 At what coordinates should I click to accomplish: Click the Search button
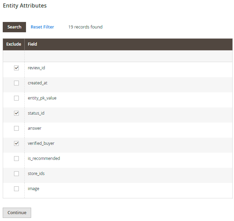[x=14, y=27]
